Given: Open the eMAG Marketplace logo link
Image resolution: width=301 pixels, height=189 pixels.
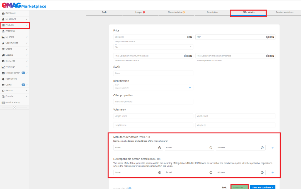Looking at the screenshot, I should (24, 5).
